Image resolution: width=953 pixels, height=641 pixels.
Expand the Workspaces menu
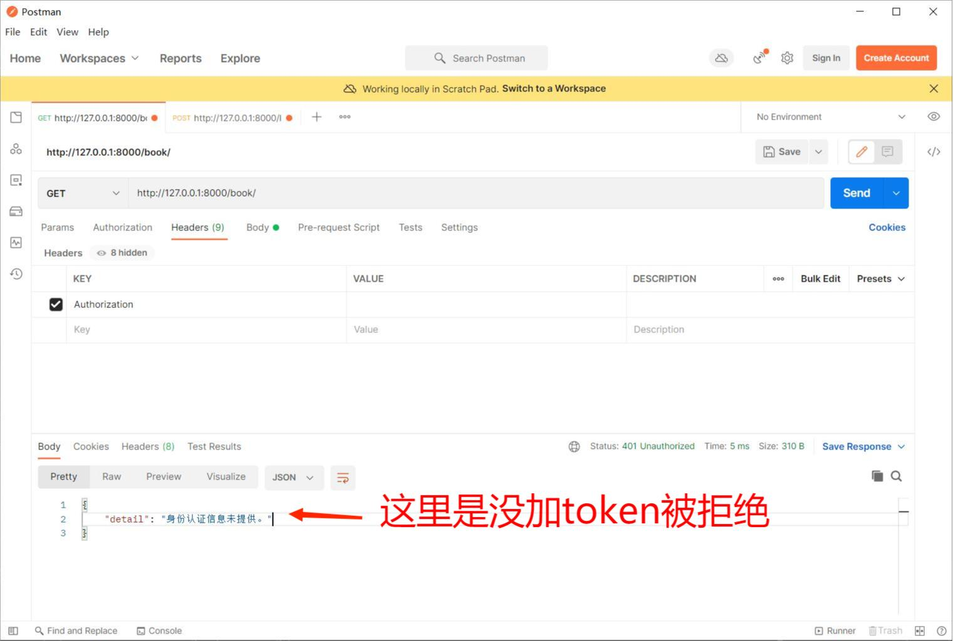tap(99, 58)
